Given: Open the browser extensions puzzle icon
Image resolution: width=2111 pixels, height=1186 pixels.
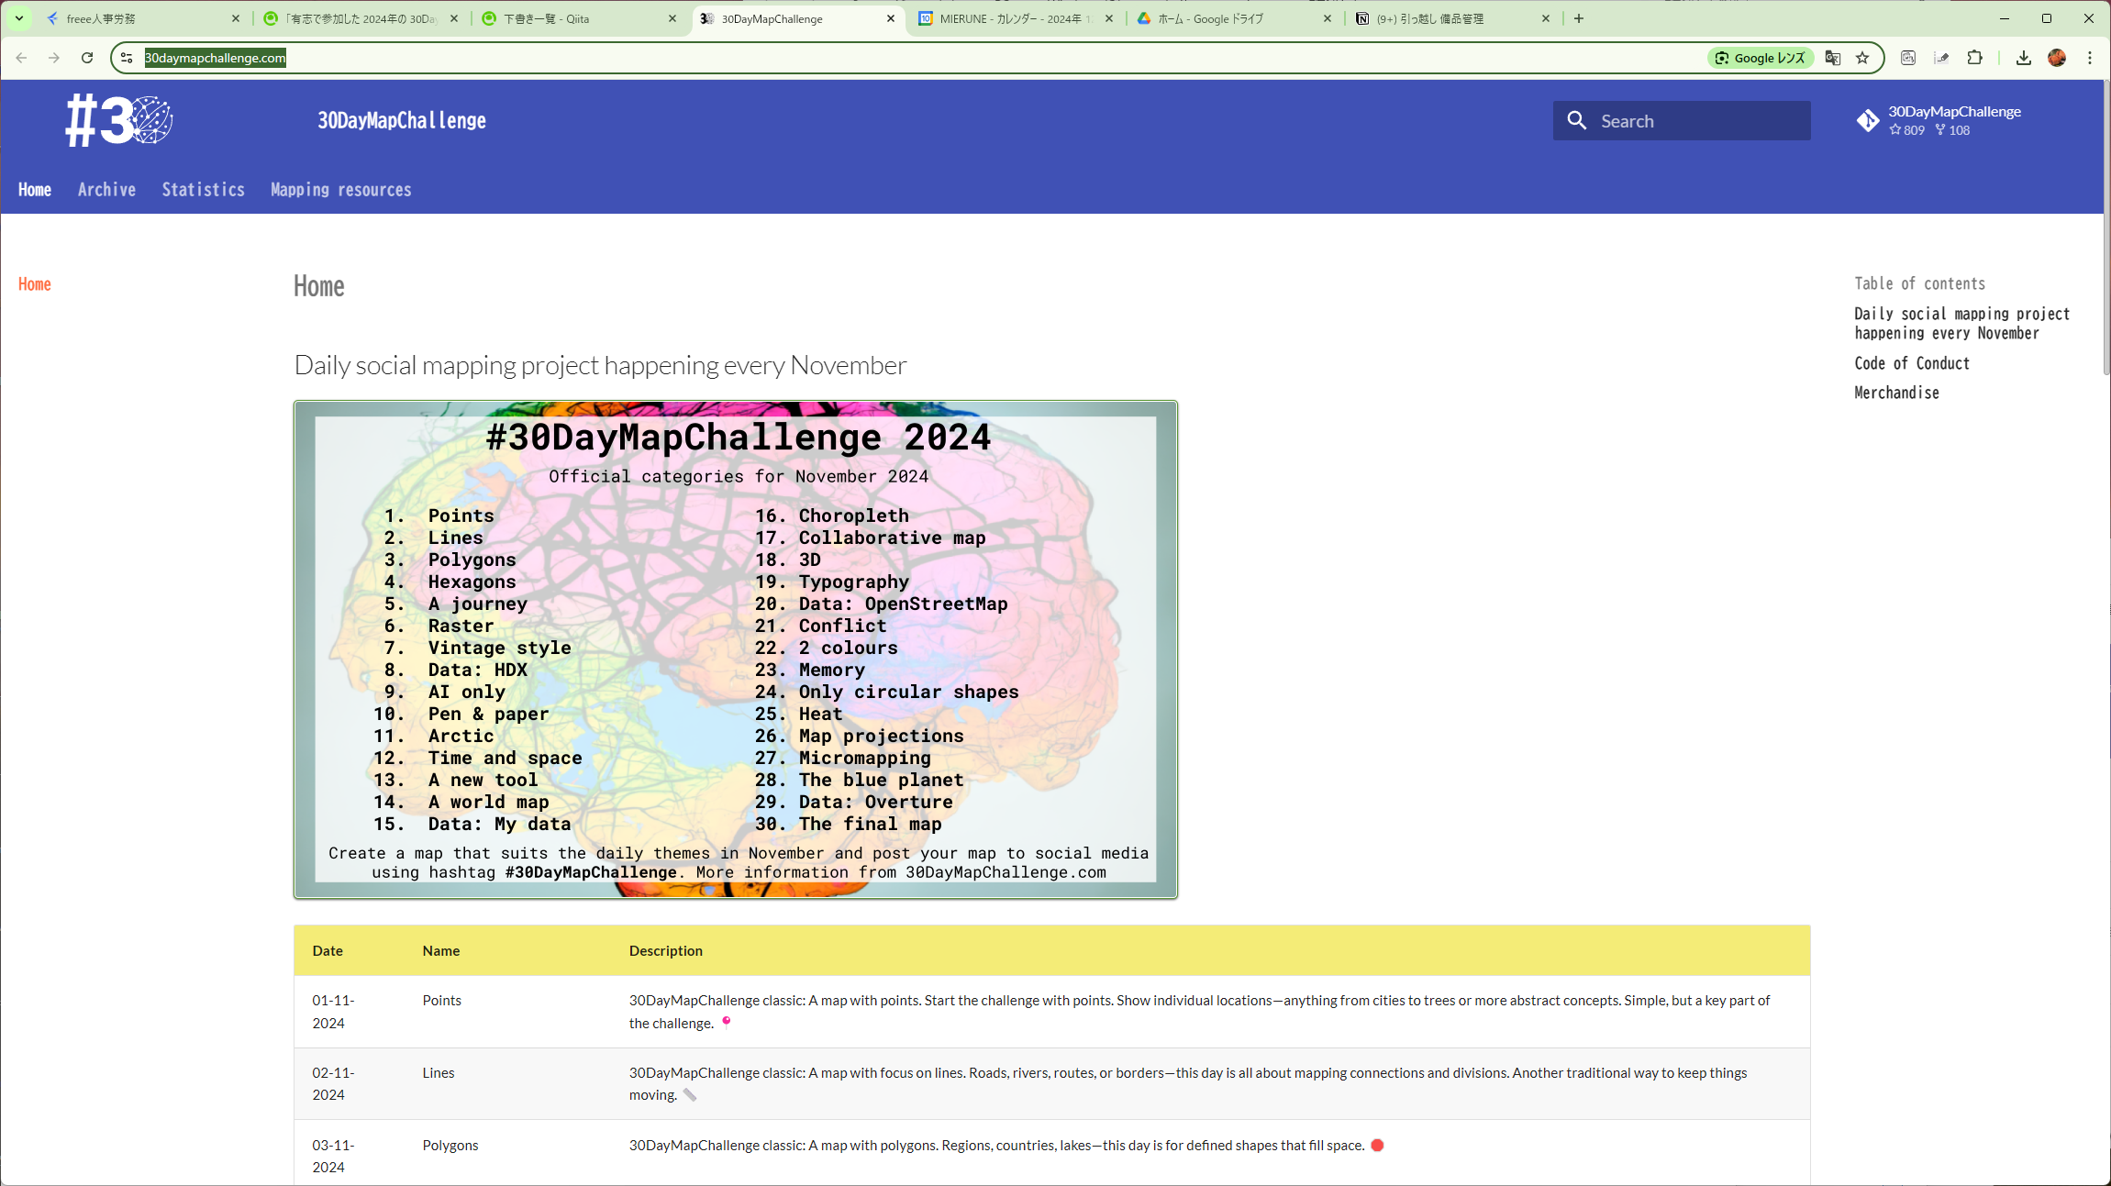Looking at the screenshot, I should pos(1975,58).
